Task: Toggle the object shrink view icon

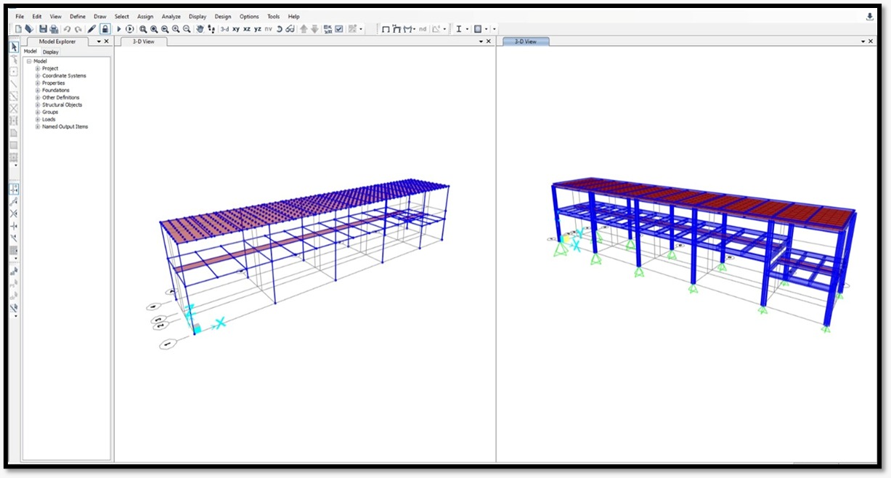Action: (x=327, y=29)
